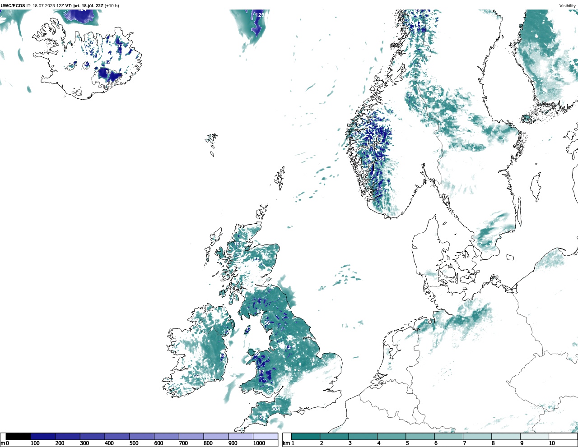Click the 'UWC/ECDS' header text
Viewport: 578px width, 447px height.
13,5
